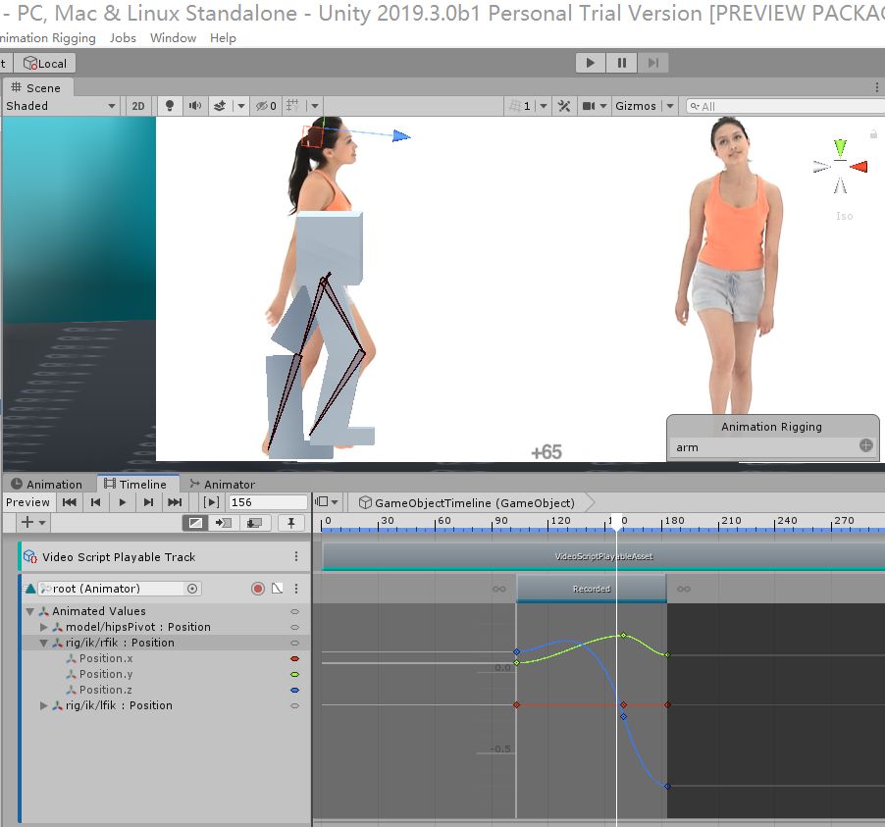Expand the model/hipsPivot : Position property
Image resolution: width=885 pixels, height=827 pixels.
tap(44, 627)
